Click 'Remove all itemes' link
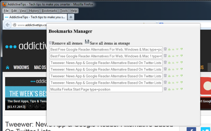Screen dimensions: 211x131 [67, 43]
